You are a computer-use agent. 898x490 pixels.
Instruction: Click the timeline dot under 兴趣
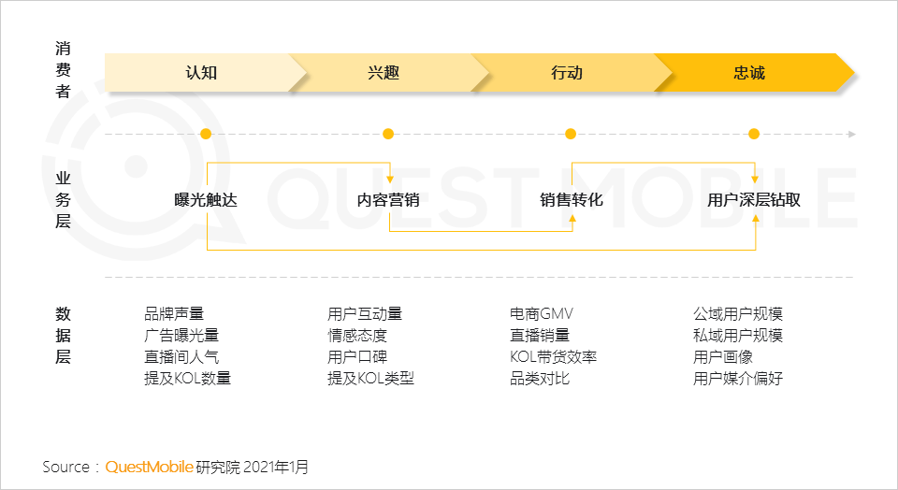388,134
